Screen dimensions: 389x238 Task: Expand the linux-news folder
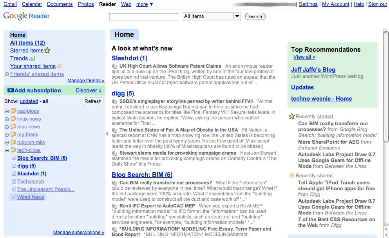tap(7, 119)
